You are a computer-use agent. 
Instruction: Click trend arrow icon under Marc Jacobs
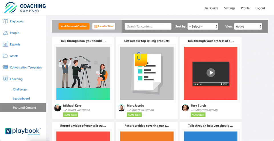pyautogui.click(x=129, y=110)
